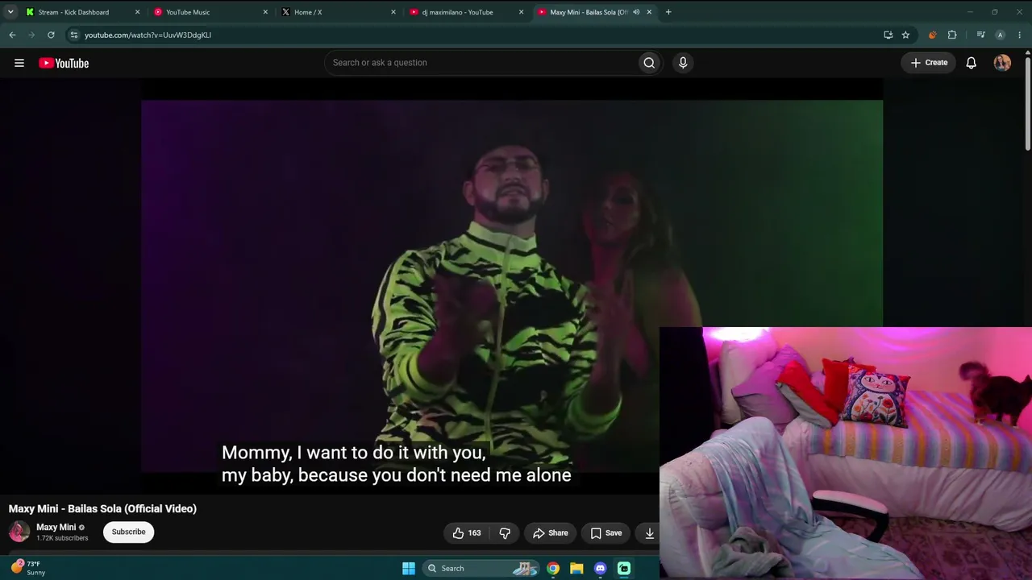Expand the tab search dropdown arrow
Image resolution: width=1032 pixels, height=580 pixels.
click(x=10, y=12)
